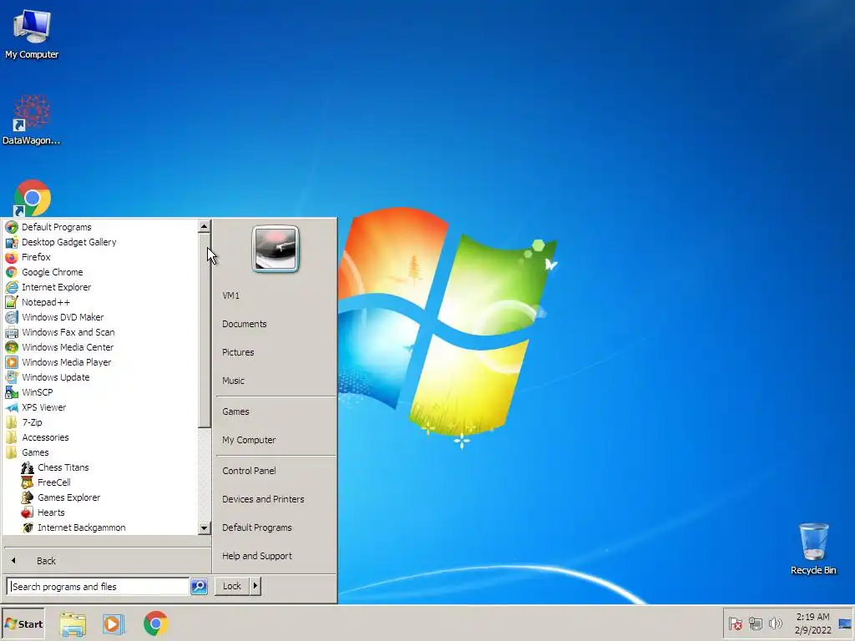Launch WinSCP
The width and height of the screenshot is (855, 641).
coord(37,392)
